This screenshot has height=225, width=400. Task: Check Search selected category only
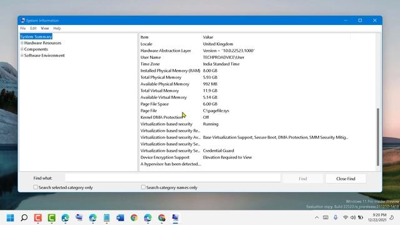[x=36, y=187]
